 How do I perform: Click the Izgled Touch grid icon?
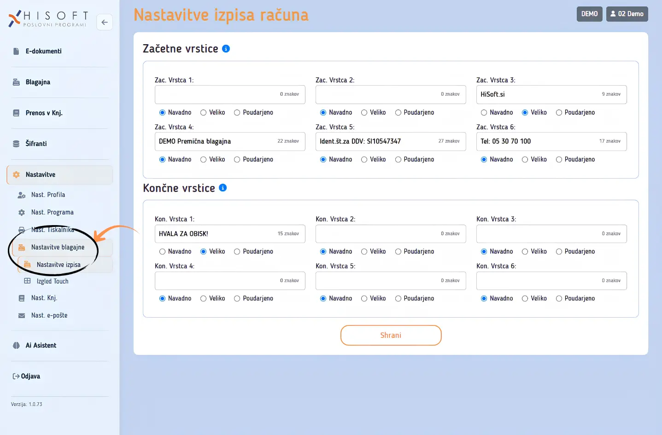point(27,281)
